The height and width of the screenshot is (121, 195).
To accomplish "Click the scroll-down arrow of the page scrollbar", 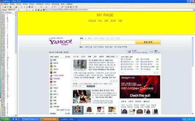I will tap(193, 114).
